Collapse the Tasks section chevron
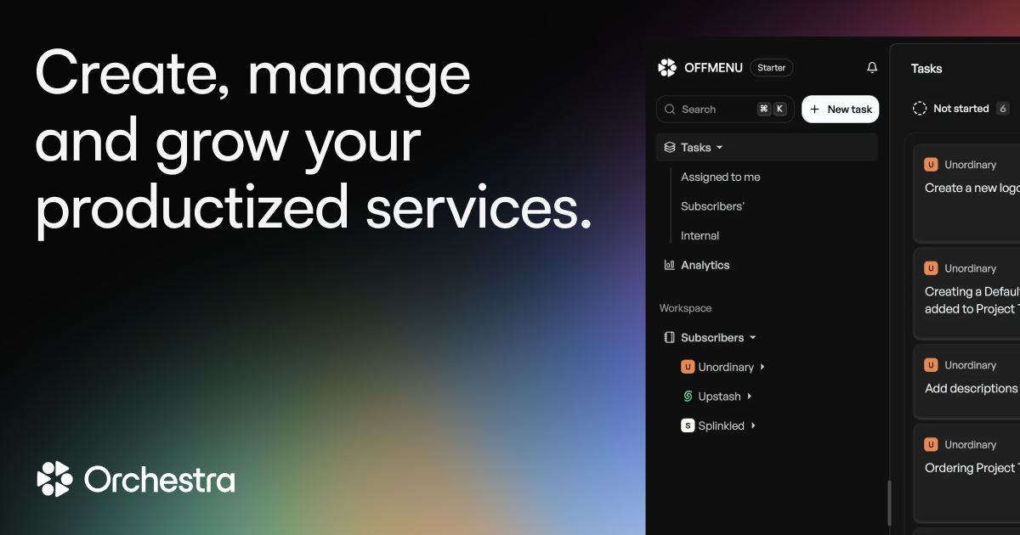 718,147
